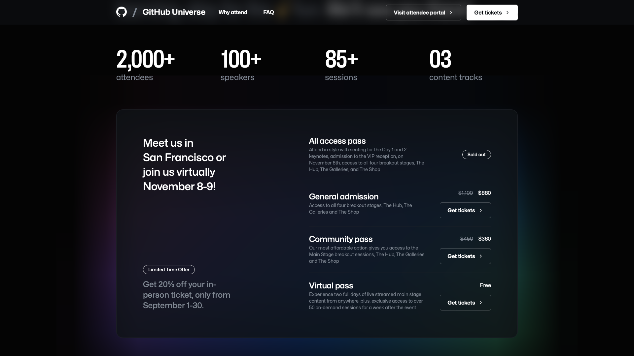
Task: Click the General admission description text
Action: [360, 209]
